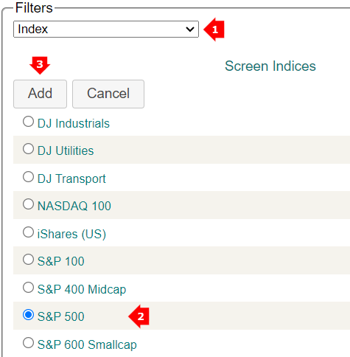The height and width of the screenshot is (357, 350).
Task: Click the Add button
Action: click(x=40, y=94)
